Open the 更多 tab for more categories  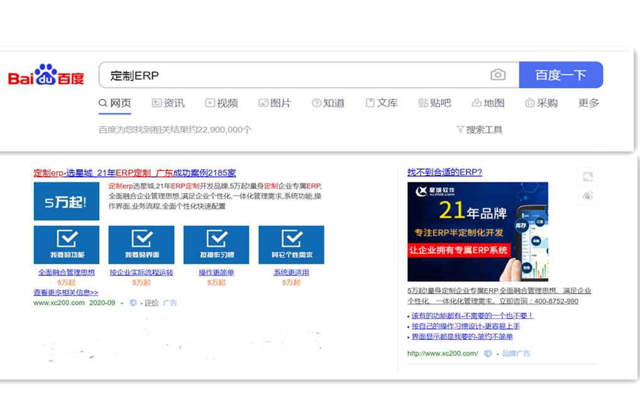588,103
